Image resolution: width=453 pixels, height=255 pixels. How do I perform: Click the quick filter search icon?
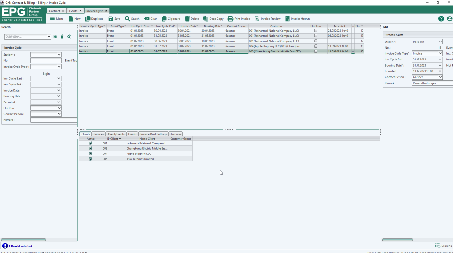point(69,37)
